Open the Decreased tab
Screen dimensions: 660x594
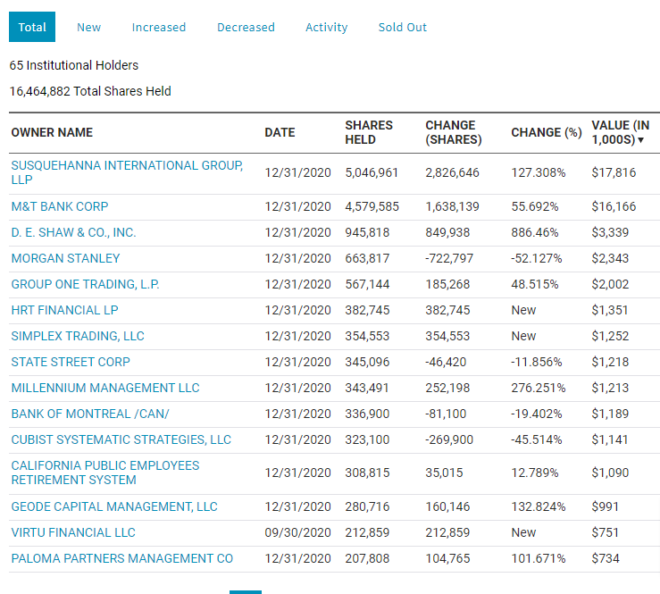coord(246,28)
